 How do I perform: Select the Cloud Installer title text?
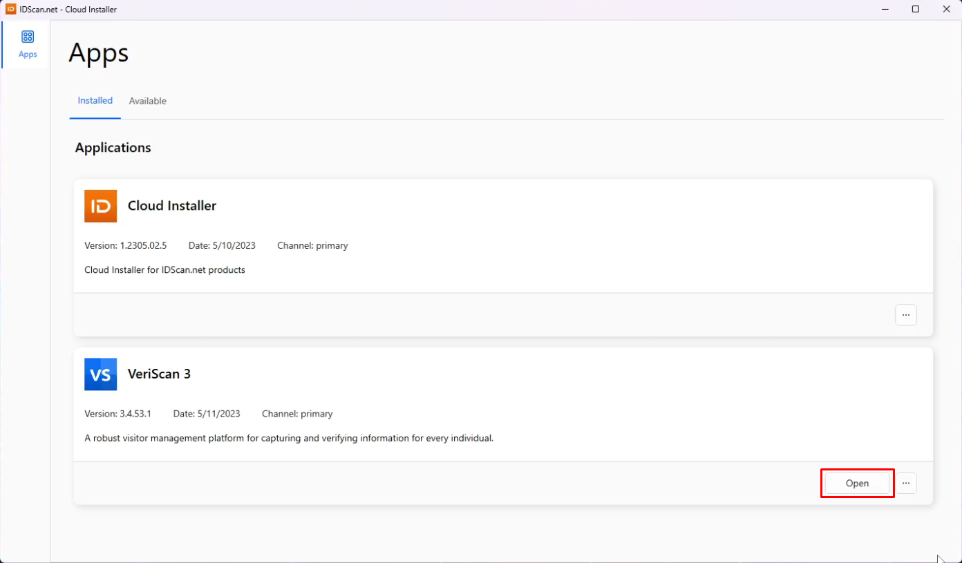(x=172, y=206)
